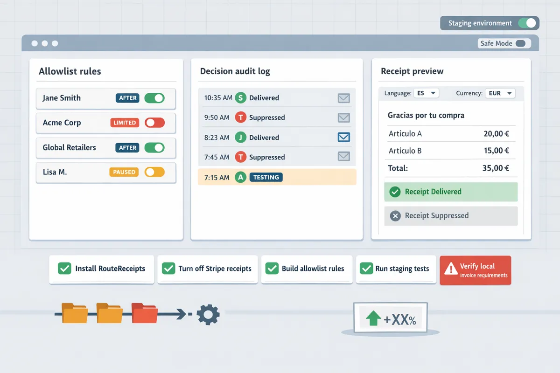Screen dimensions: 560x373
Task: Click the 20,00 € amount
Action: point(496,134)
